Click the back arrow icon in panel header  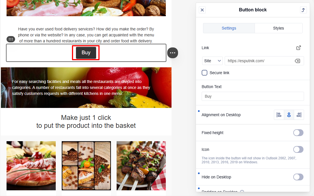pos(303,10)
